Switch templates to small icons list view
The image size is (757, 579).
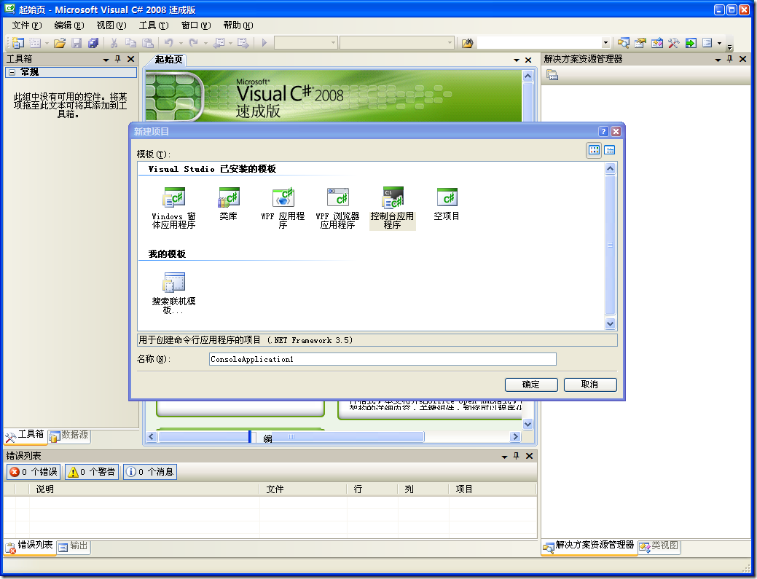point(609,150)
